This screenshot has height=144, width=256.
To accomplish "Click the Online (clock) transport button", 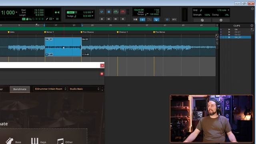I will 102,12.
